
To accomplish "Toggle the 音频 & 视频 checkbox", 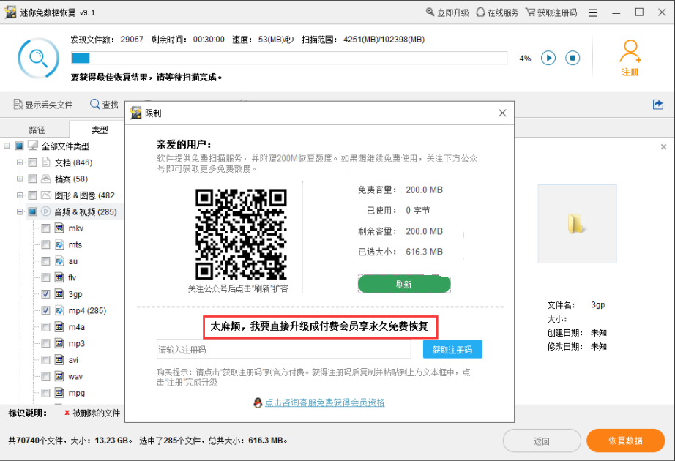I will coord(32,211).
